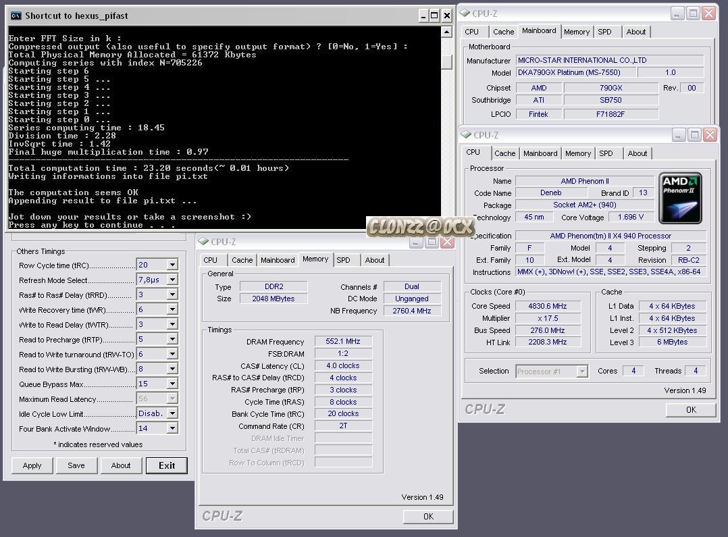The image size is (728, 537).
Task: Switch to Memory tab in processor window
Action: coord(578,153)
